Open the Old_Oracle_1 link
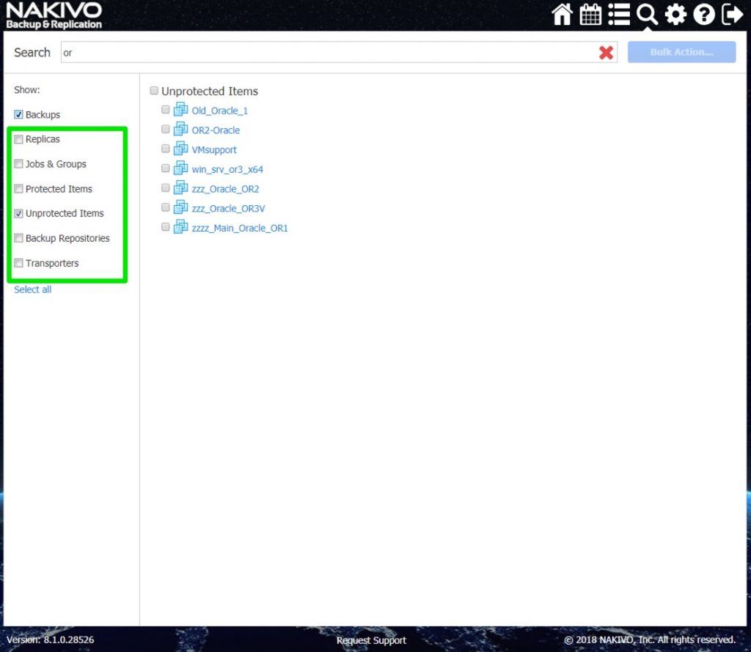This screenshot has height=652, width=751. 220,111
